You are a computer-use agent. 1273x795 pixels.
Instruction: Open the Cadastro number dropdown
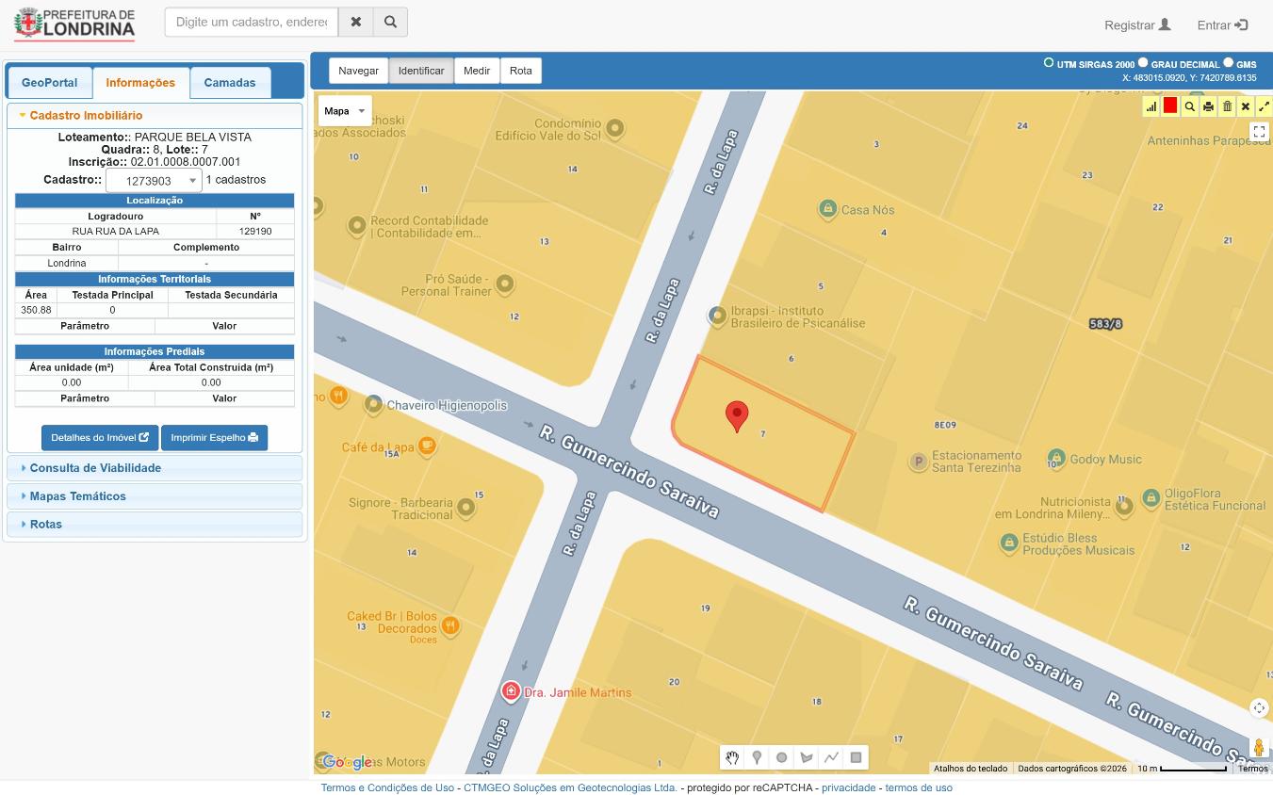[x=154, y=181]
